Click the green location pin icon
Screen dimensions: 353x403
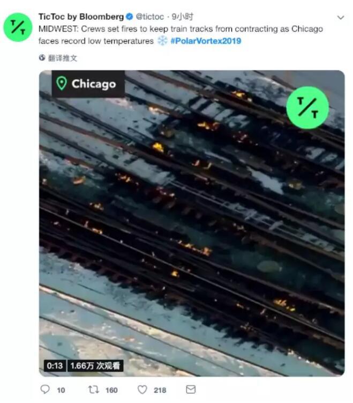click(62, 84)
